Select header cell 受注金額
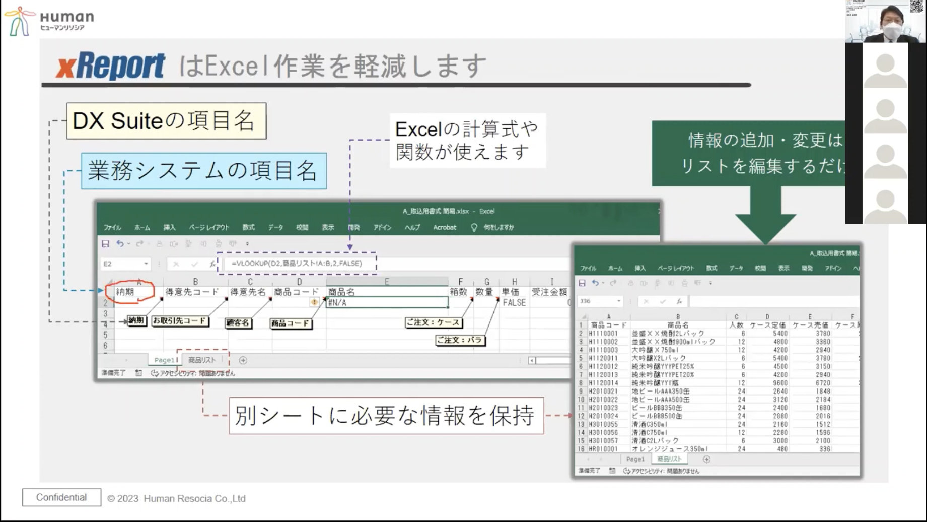927x522 pixels. [x=550, y=292]
